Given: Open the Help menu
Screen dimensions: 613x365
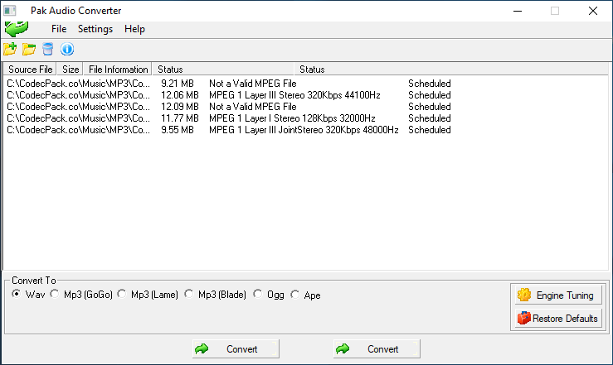Looking at the screenshot, I should click(x=134, y=29).
